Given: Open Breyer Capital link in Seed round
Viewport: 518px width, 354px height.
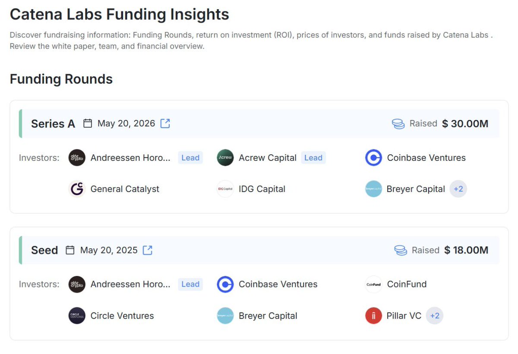Looking at the screenshot, I should (x=268, y=316).
